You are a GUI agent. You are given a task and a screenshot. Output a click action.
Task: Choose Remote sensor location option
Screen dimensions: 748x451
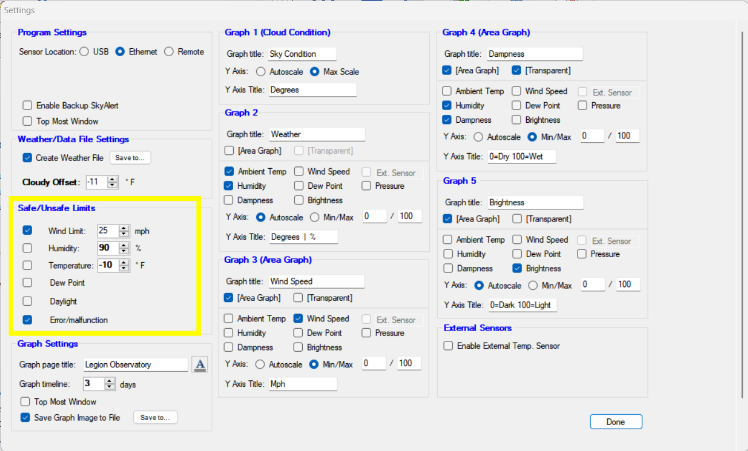(x=169, y=52)
